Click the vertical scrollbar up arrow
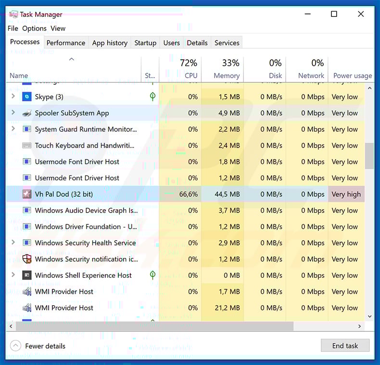 click(x=369, y=88)
